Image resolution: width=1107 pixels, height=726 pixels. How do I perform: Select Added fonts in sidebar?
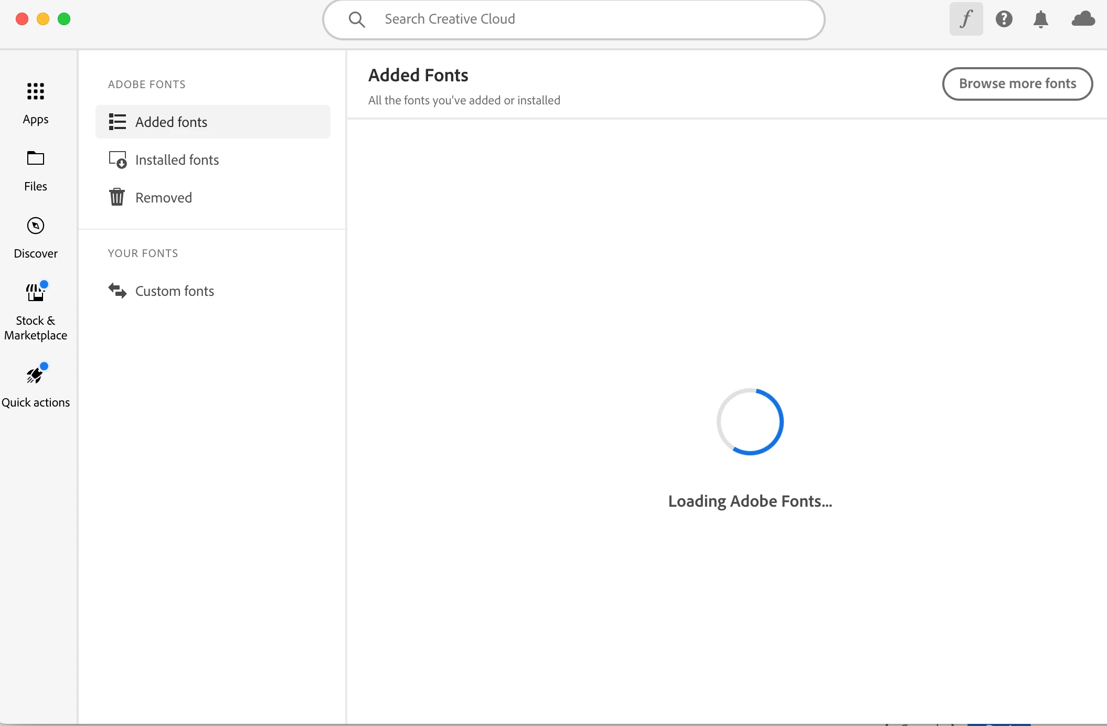point(171,122)
